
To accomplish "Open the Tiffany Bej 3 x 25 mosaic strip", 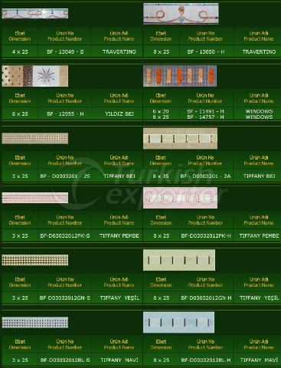I will click(35, 138).
